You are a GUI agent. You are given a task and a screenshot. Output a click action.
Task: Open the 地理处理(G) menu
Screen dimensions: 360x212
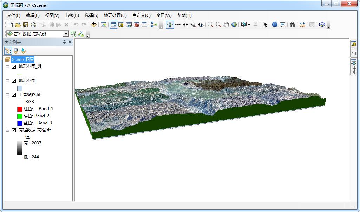coord(115,15)
